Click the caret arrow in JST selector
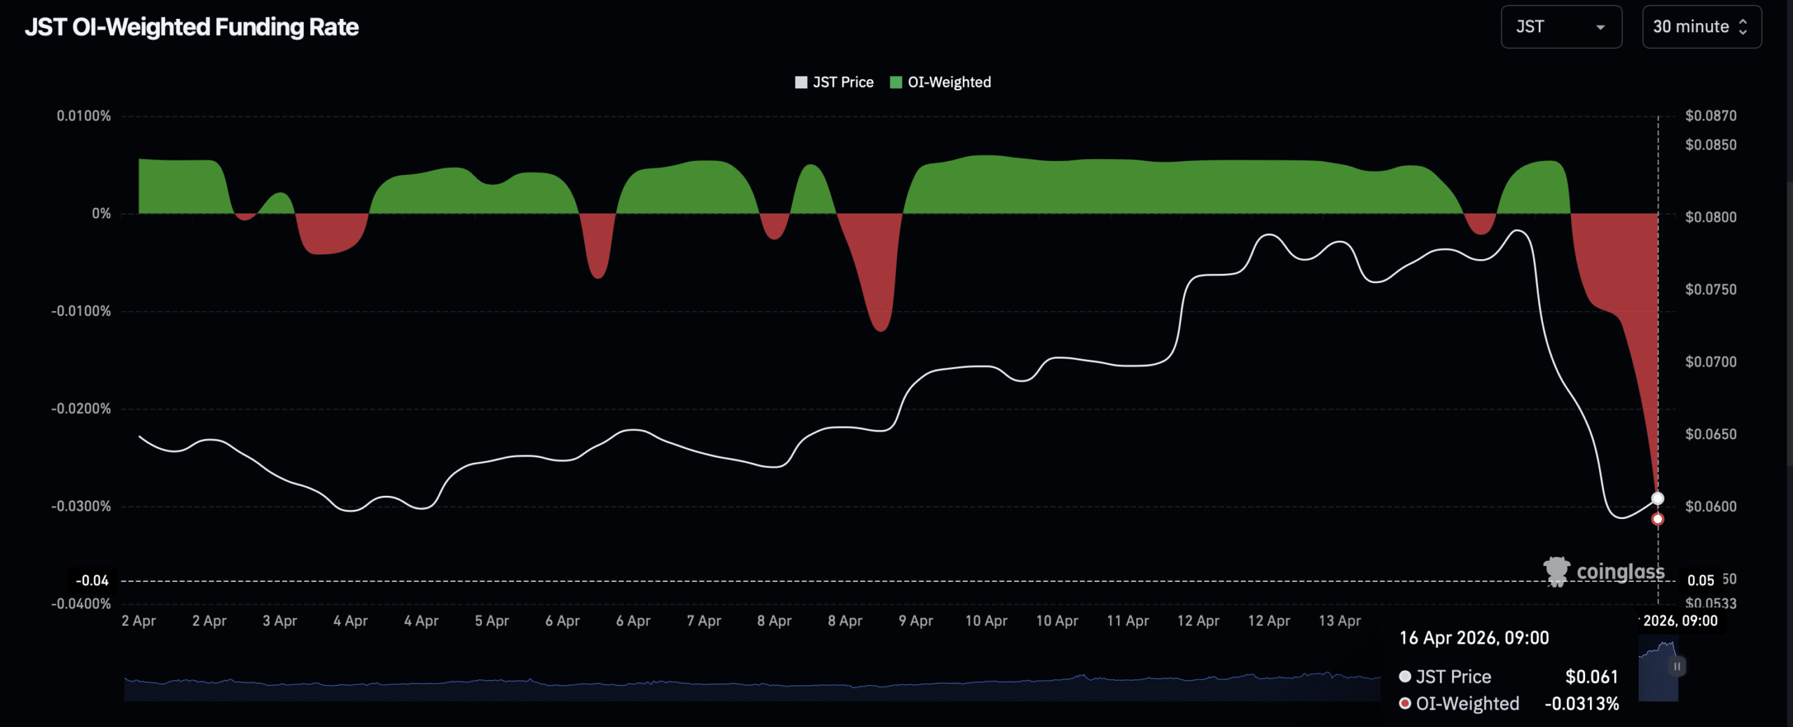This screenshot has width=1793, height=727. 1600,27
